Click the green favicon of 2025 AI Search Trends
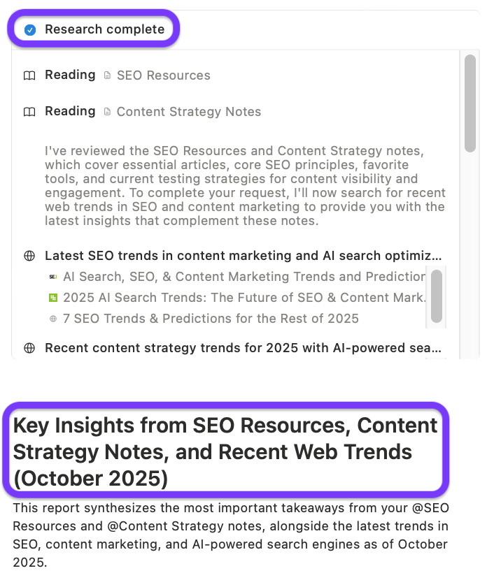The height and width of the screenshot is (587, 487). [53, 298]
